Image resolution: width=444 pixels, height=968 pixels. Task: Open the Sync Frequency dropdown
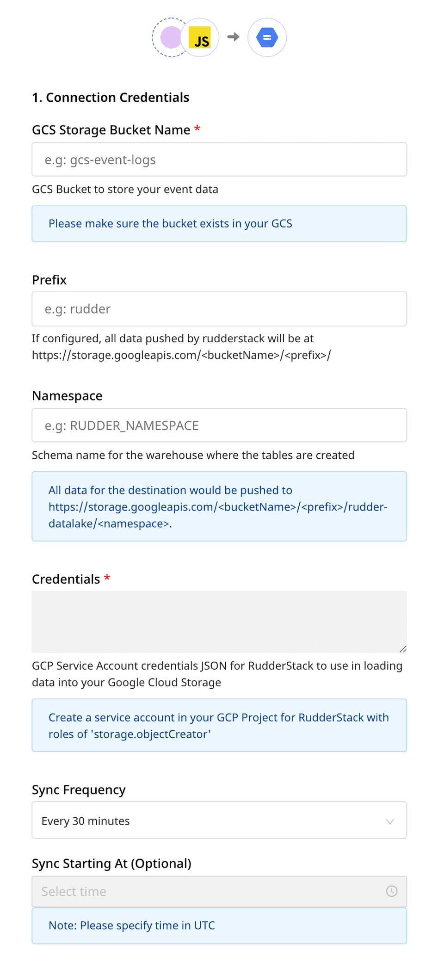point(219,820)
